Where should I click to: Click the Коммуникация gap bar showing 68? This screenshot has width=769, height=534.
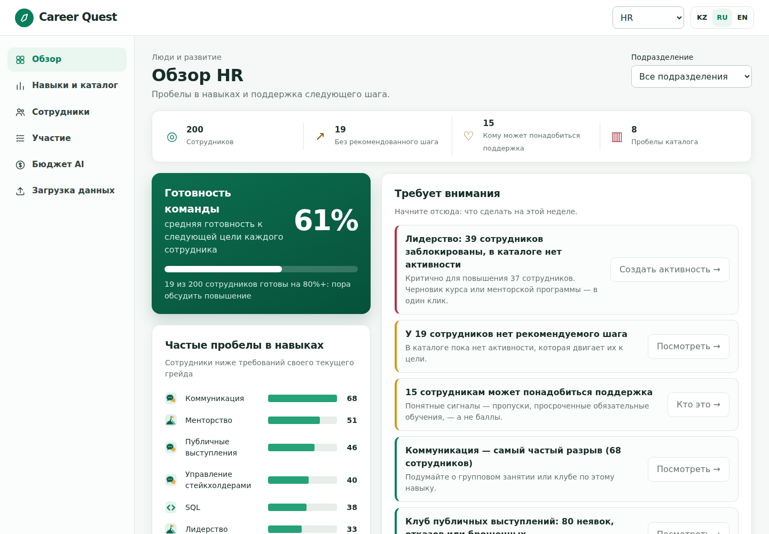302,398
